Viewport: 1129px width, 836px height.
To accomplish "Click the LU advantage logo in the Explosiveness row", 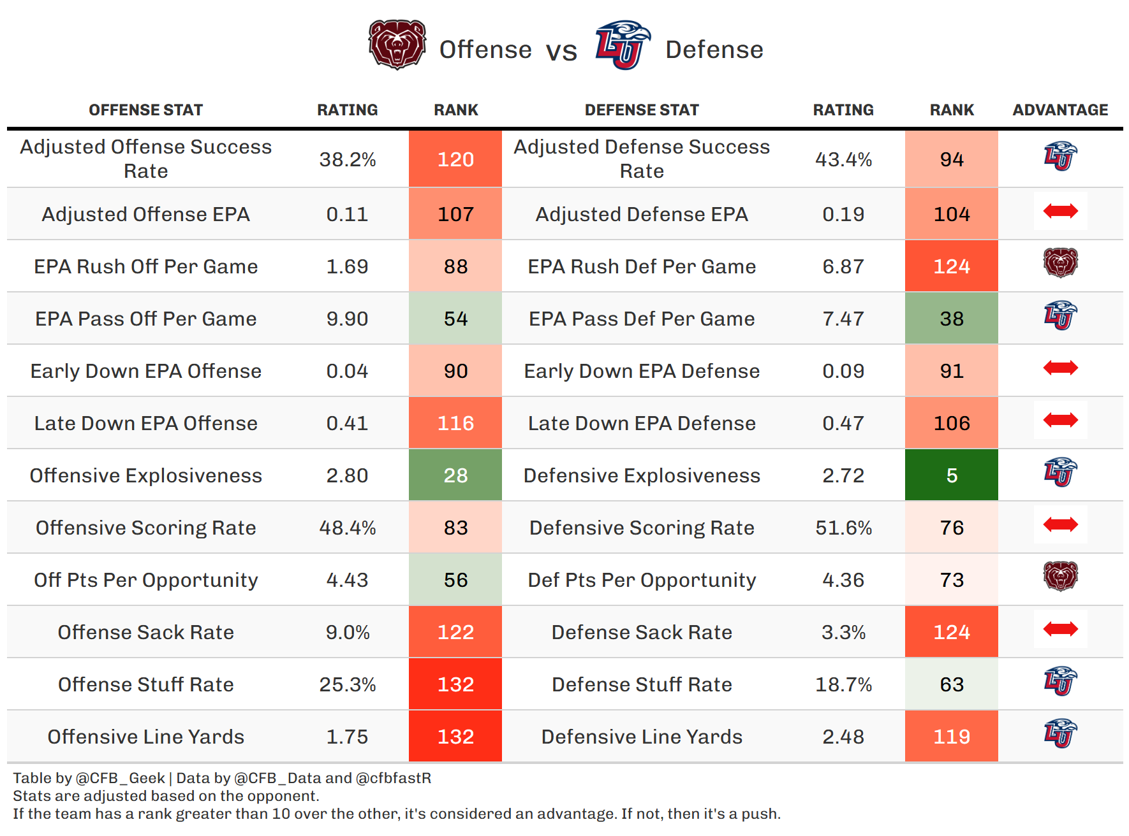I will [1060, 473].
